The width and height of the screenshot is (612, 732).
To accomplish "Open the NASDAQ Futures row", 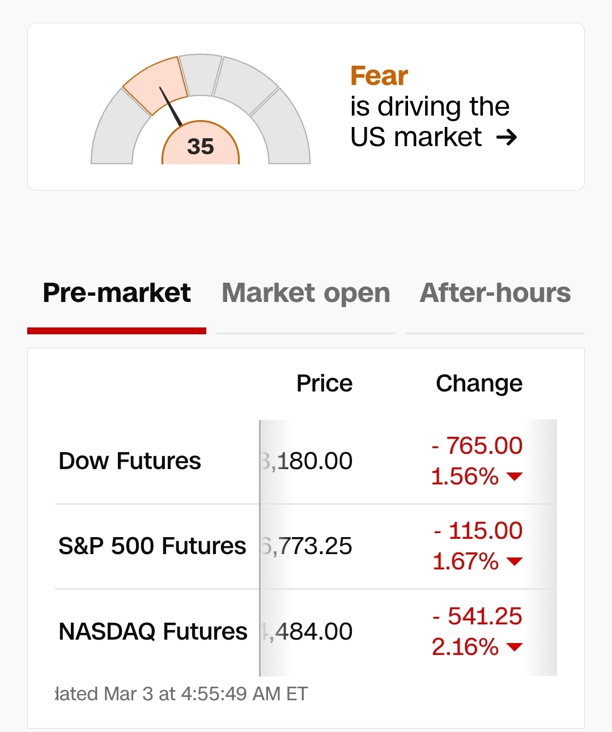I will coord(153,631).
